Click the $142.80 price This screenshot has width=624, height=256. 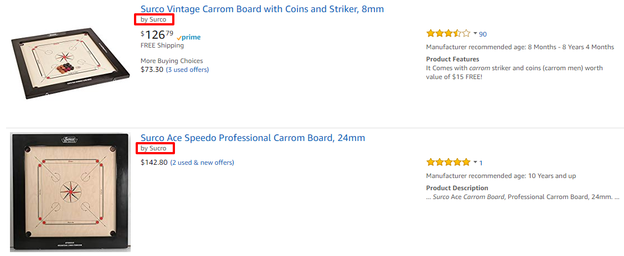pyautogui.click(x=154, y=163)
